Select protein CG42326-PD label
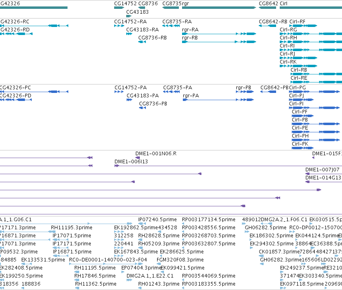Viewport: 342px width, 290px height. pyautogui.click(x=16, y=96)
